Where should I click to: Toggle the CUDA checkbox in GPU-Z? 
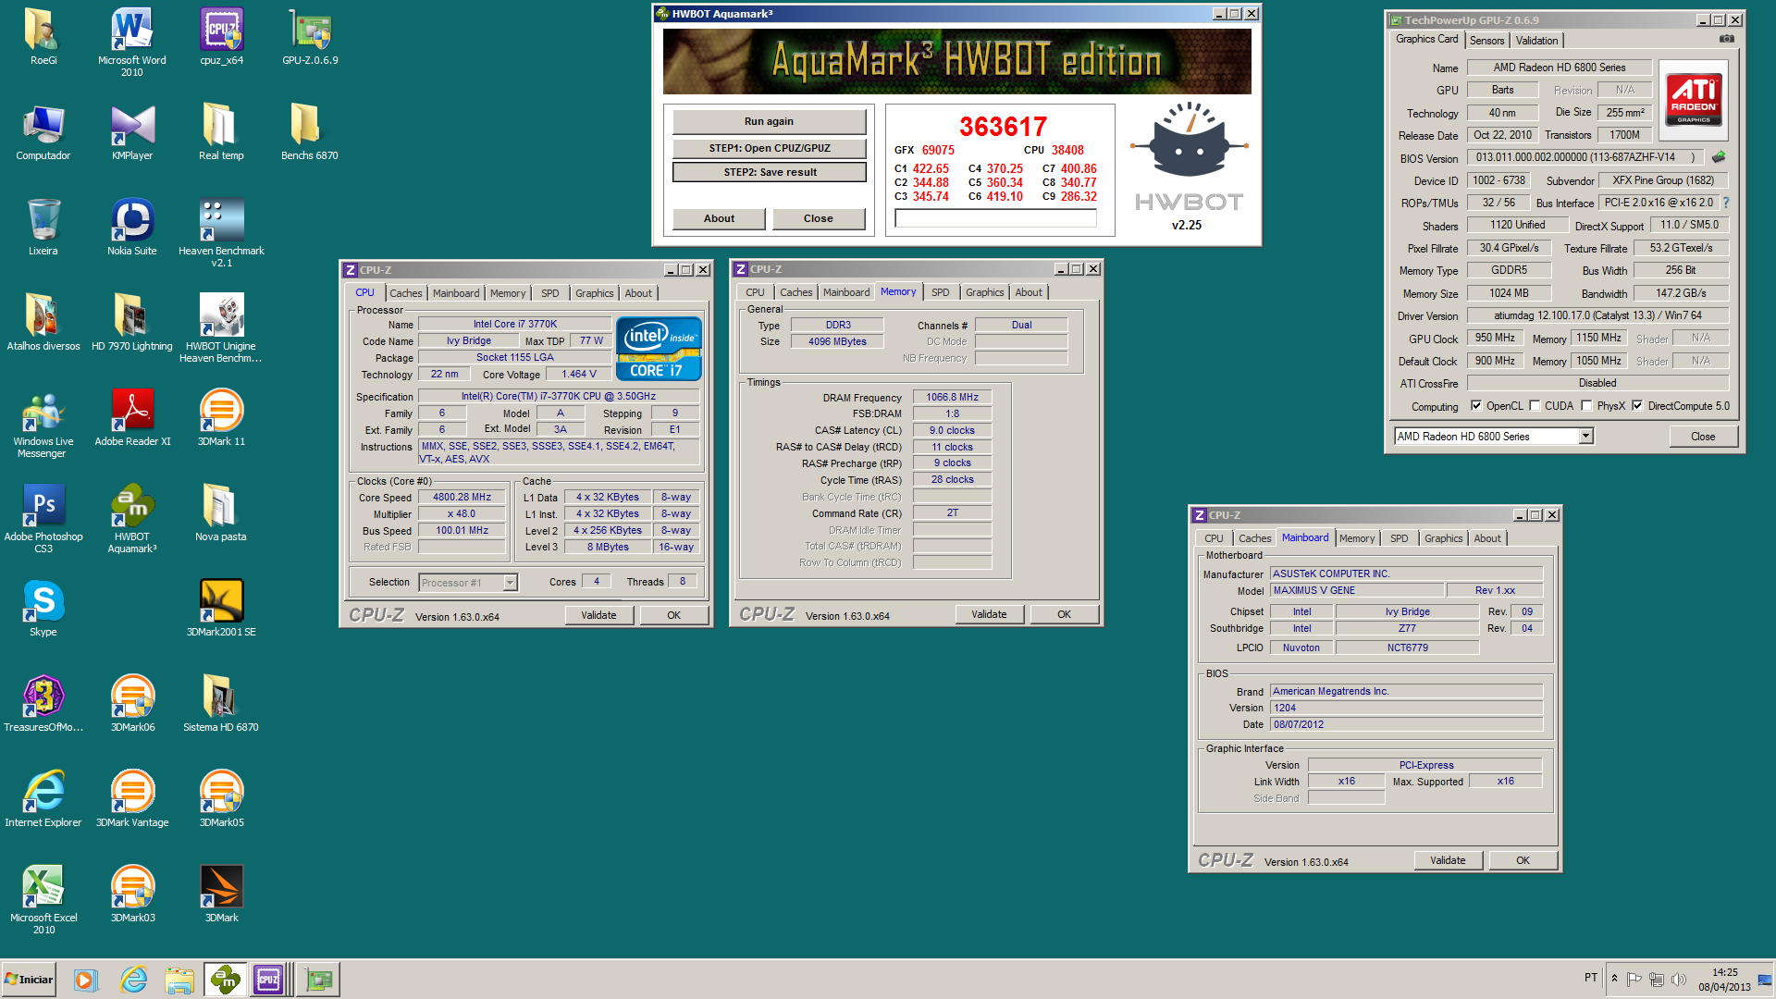pyautogui.click(x=1535, y=406)
